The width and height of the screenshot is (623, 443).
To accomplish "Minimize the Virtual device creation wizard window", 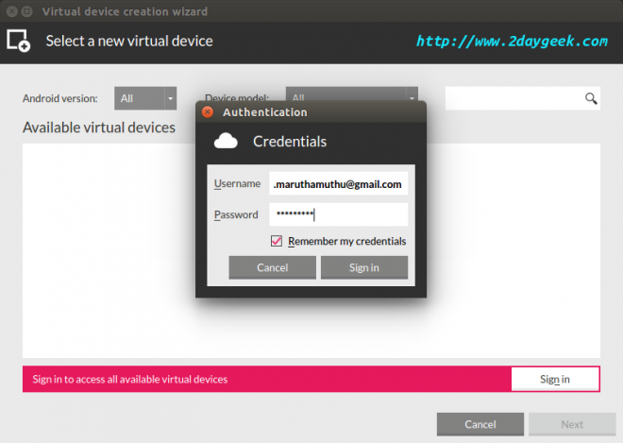I will coord(26,11).
